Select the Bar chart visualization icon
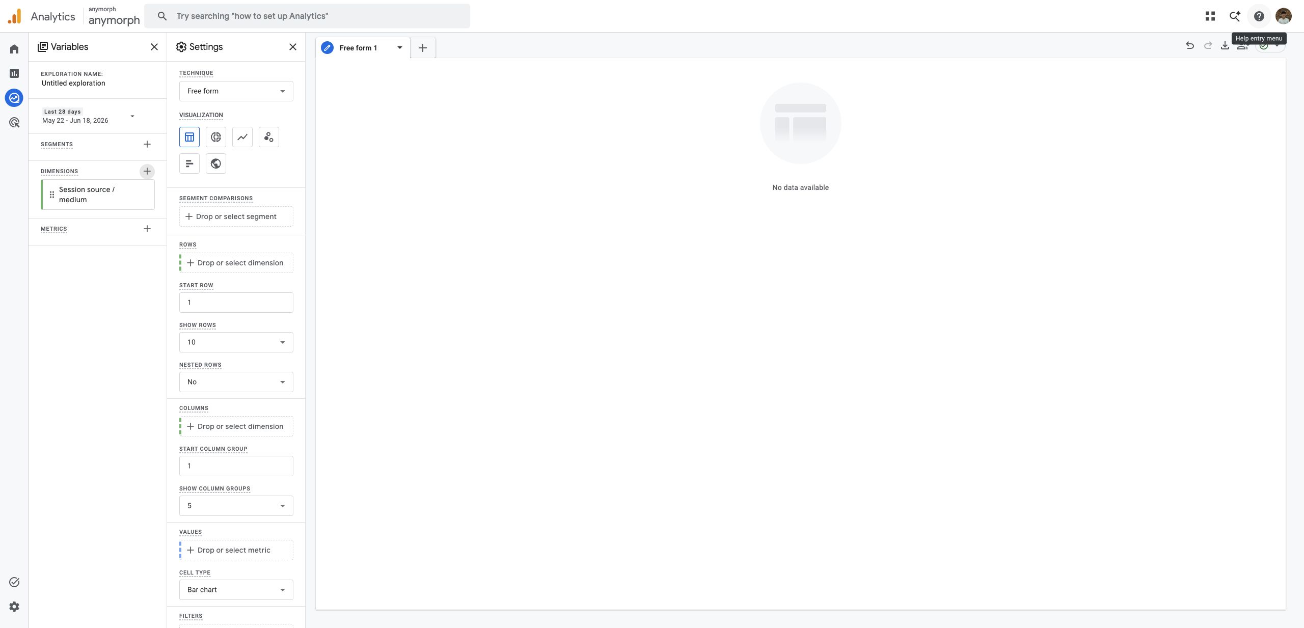1304x628 pixels. pos(189,163)
